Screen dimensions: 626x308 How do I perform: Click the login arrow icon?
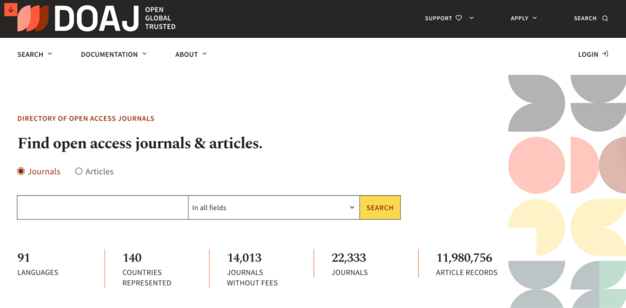tap(605, 54)
